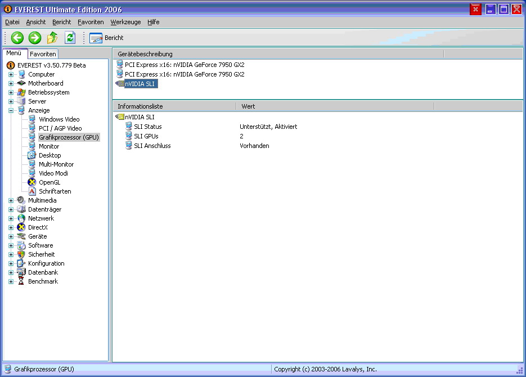This screenshot has height=377, width=526.
Task: Click the Schriftarten font icon
Action: (x=32, y=191)
